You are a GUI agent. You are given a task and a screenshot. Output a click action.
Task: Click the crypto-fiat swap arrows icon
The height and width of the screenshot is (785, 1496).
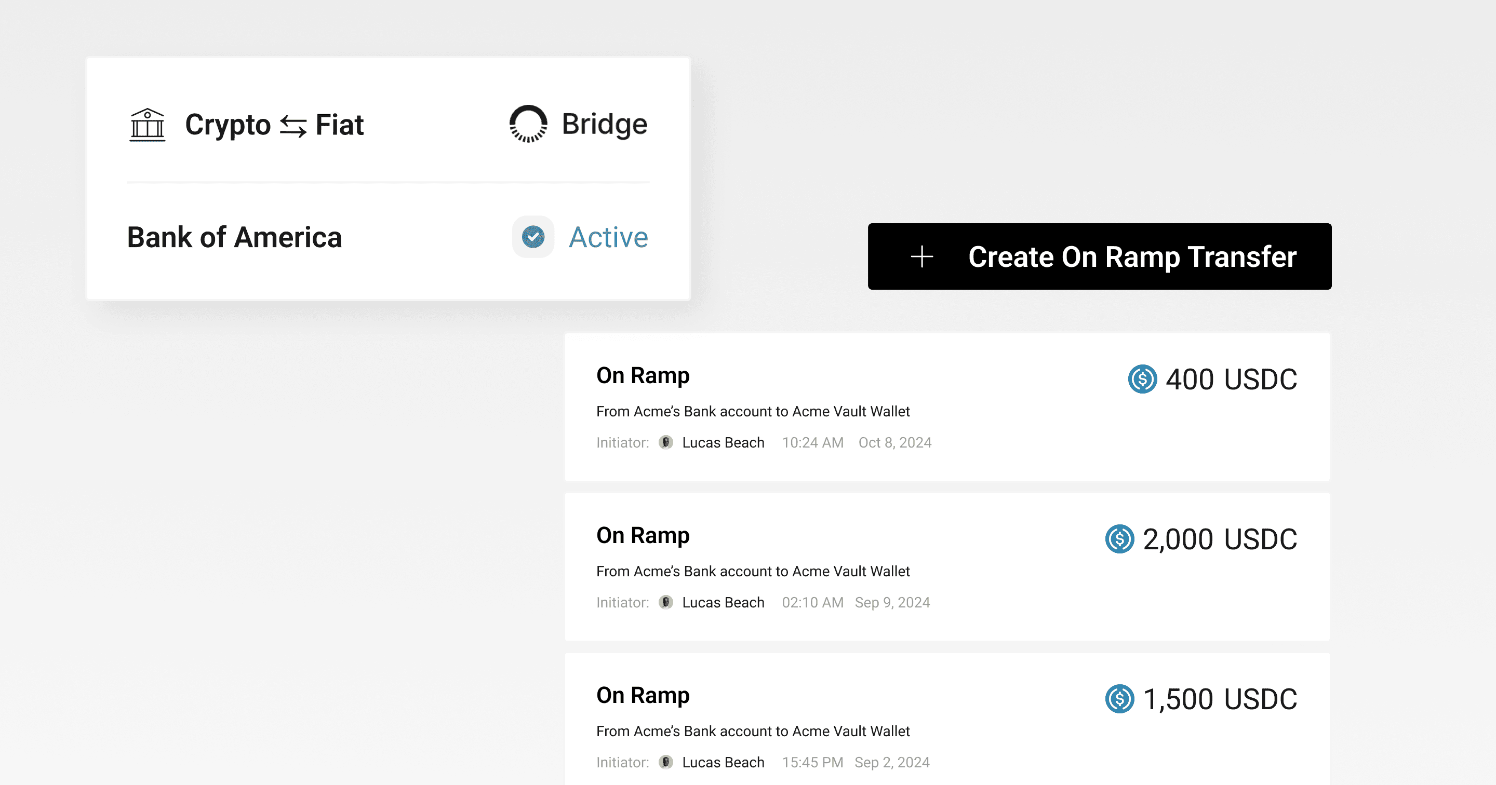coord(292,126)
